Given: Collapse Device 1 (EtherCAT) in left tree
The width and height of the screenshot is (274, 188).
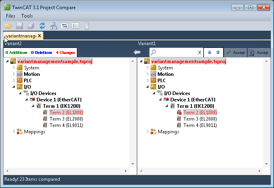Looking at the screenshot, I should coord(26,99).
